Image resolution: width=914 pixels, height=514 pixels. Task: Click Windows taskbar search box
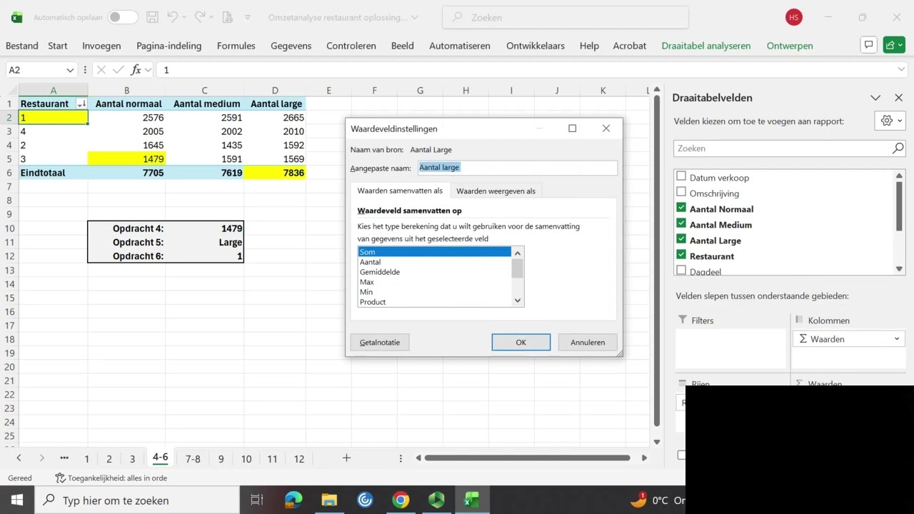pyautogui.click(x=137, y=500)
